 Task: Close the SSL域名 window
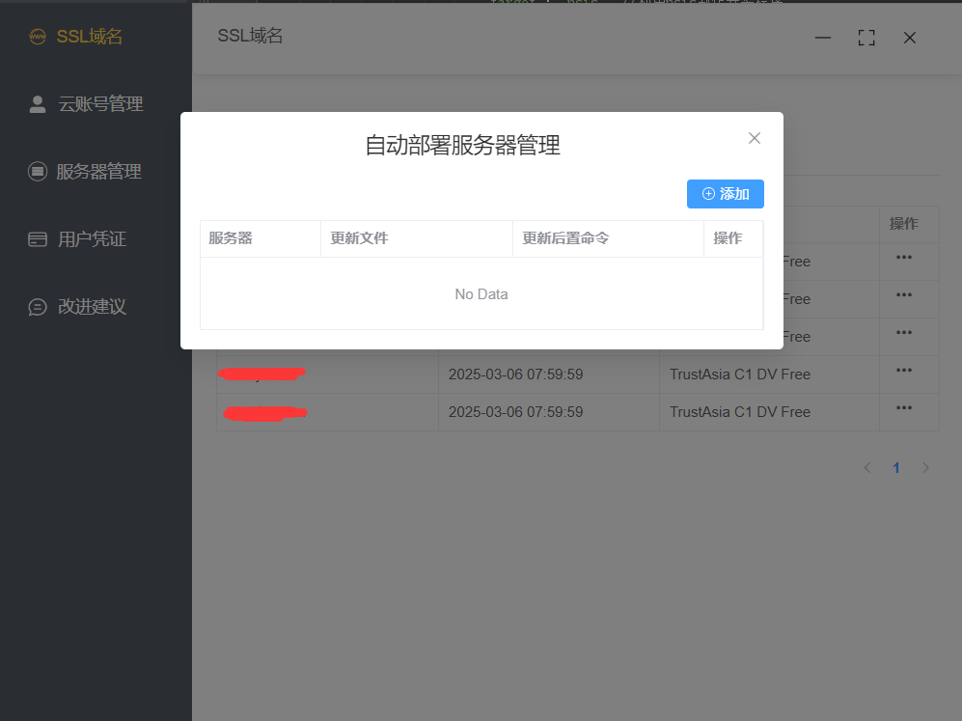click(x=910, y=38)
